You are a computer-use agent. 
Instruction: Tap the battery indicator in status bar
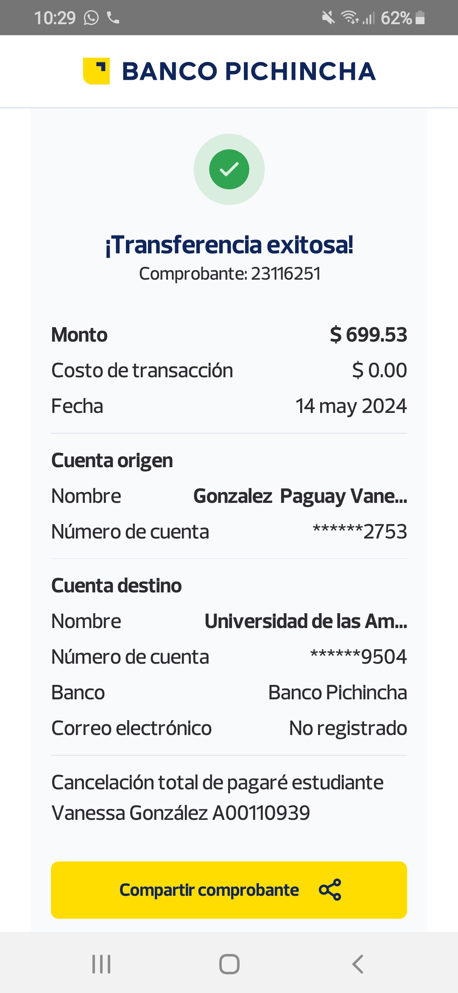(x=420, y=18)
